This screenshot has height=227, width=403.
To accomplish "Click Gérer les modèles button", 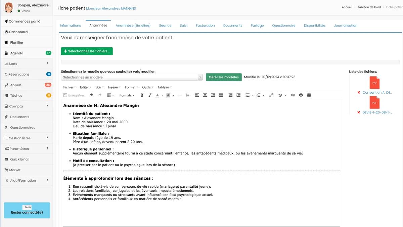I will (x=224, y=77).
